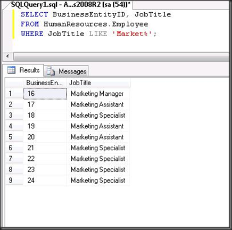The image size is (232, 230).
Task: Click the Marketing Manager cell
Action: (x=98, y=94)
